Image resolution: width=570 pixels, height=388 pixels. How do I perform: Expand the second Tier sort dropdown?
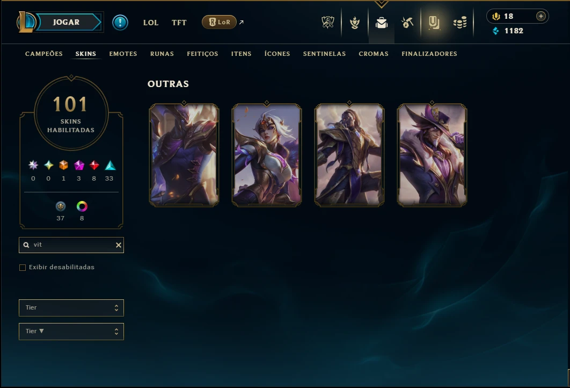(x=71, y=332)
